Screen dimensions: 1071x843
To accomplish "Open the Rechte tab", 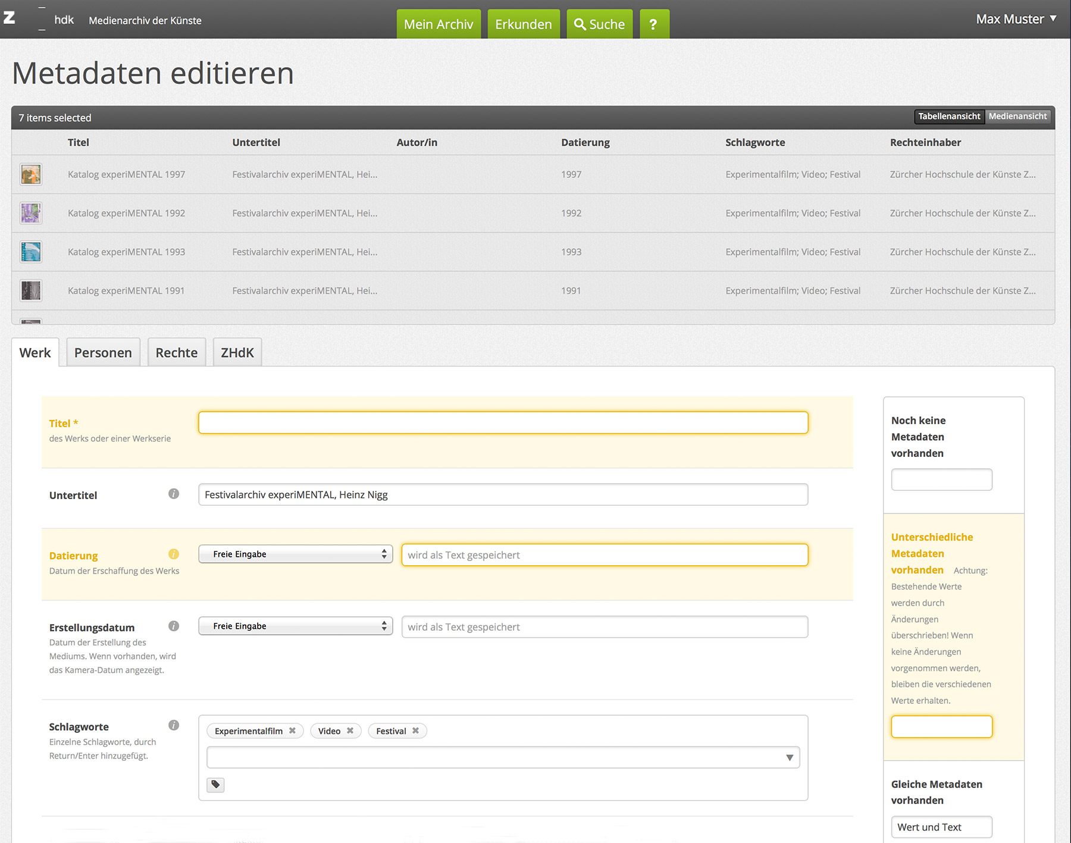I will click(176, 353).
